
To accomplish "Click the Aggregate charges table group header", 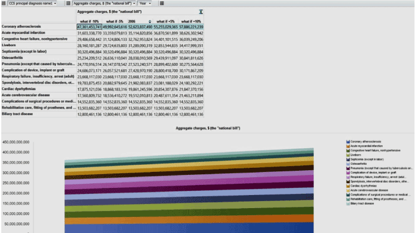I will pyautogui.click(x=109, y=12).
